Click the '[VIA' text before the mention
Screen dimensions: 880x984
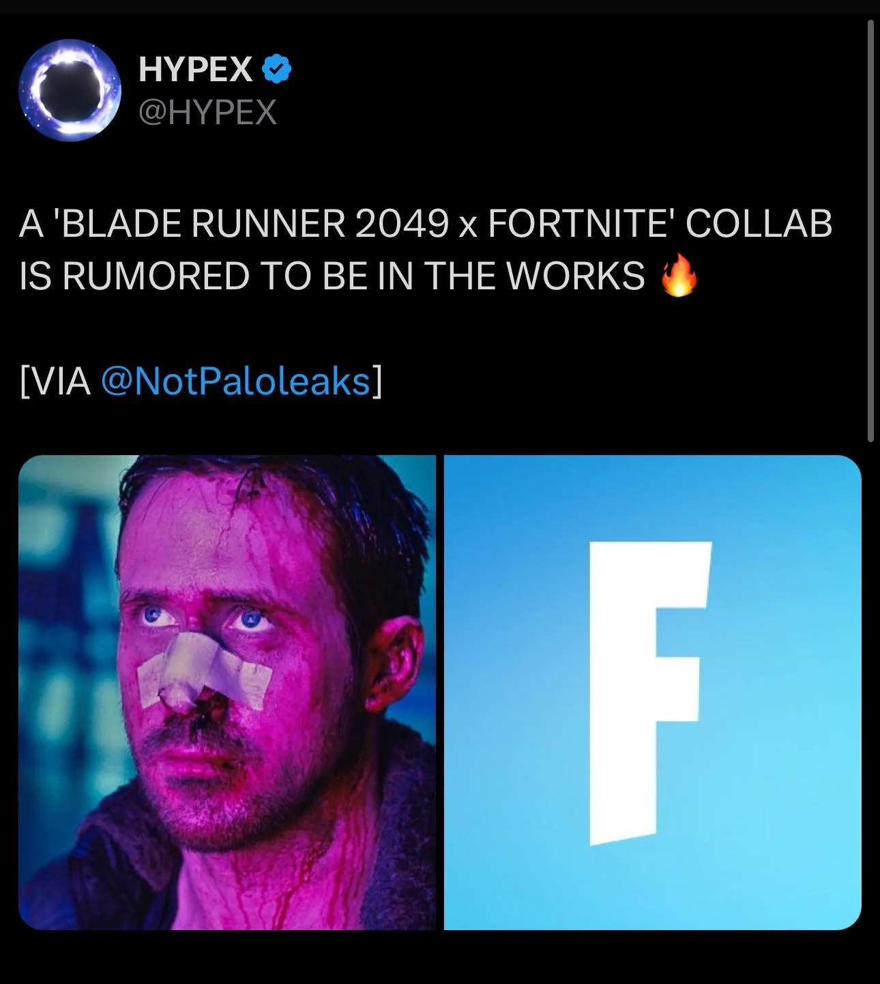pyautogui.click(x=55, y=381)
